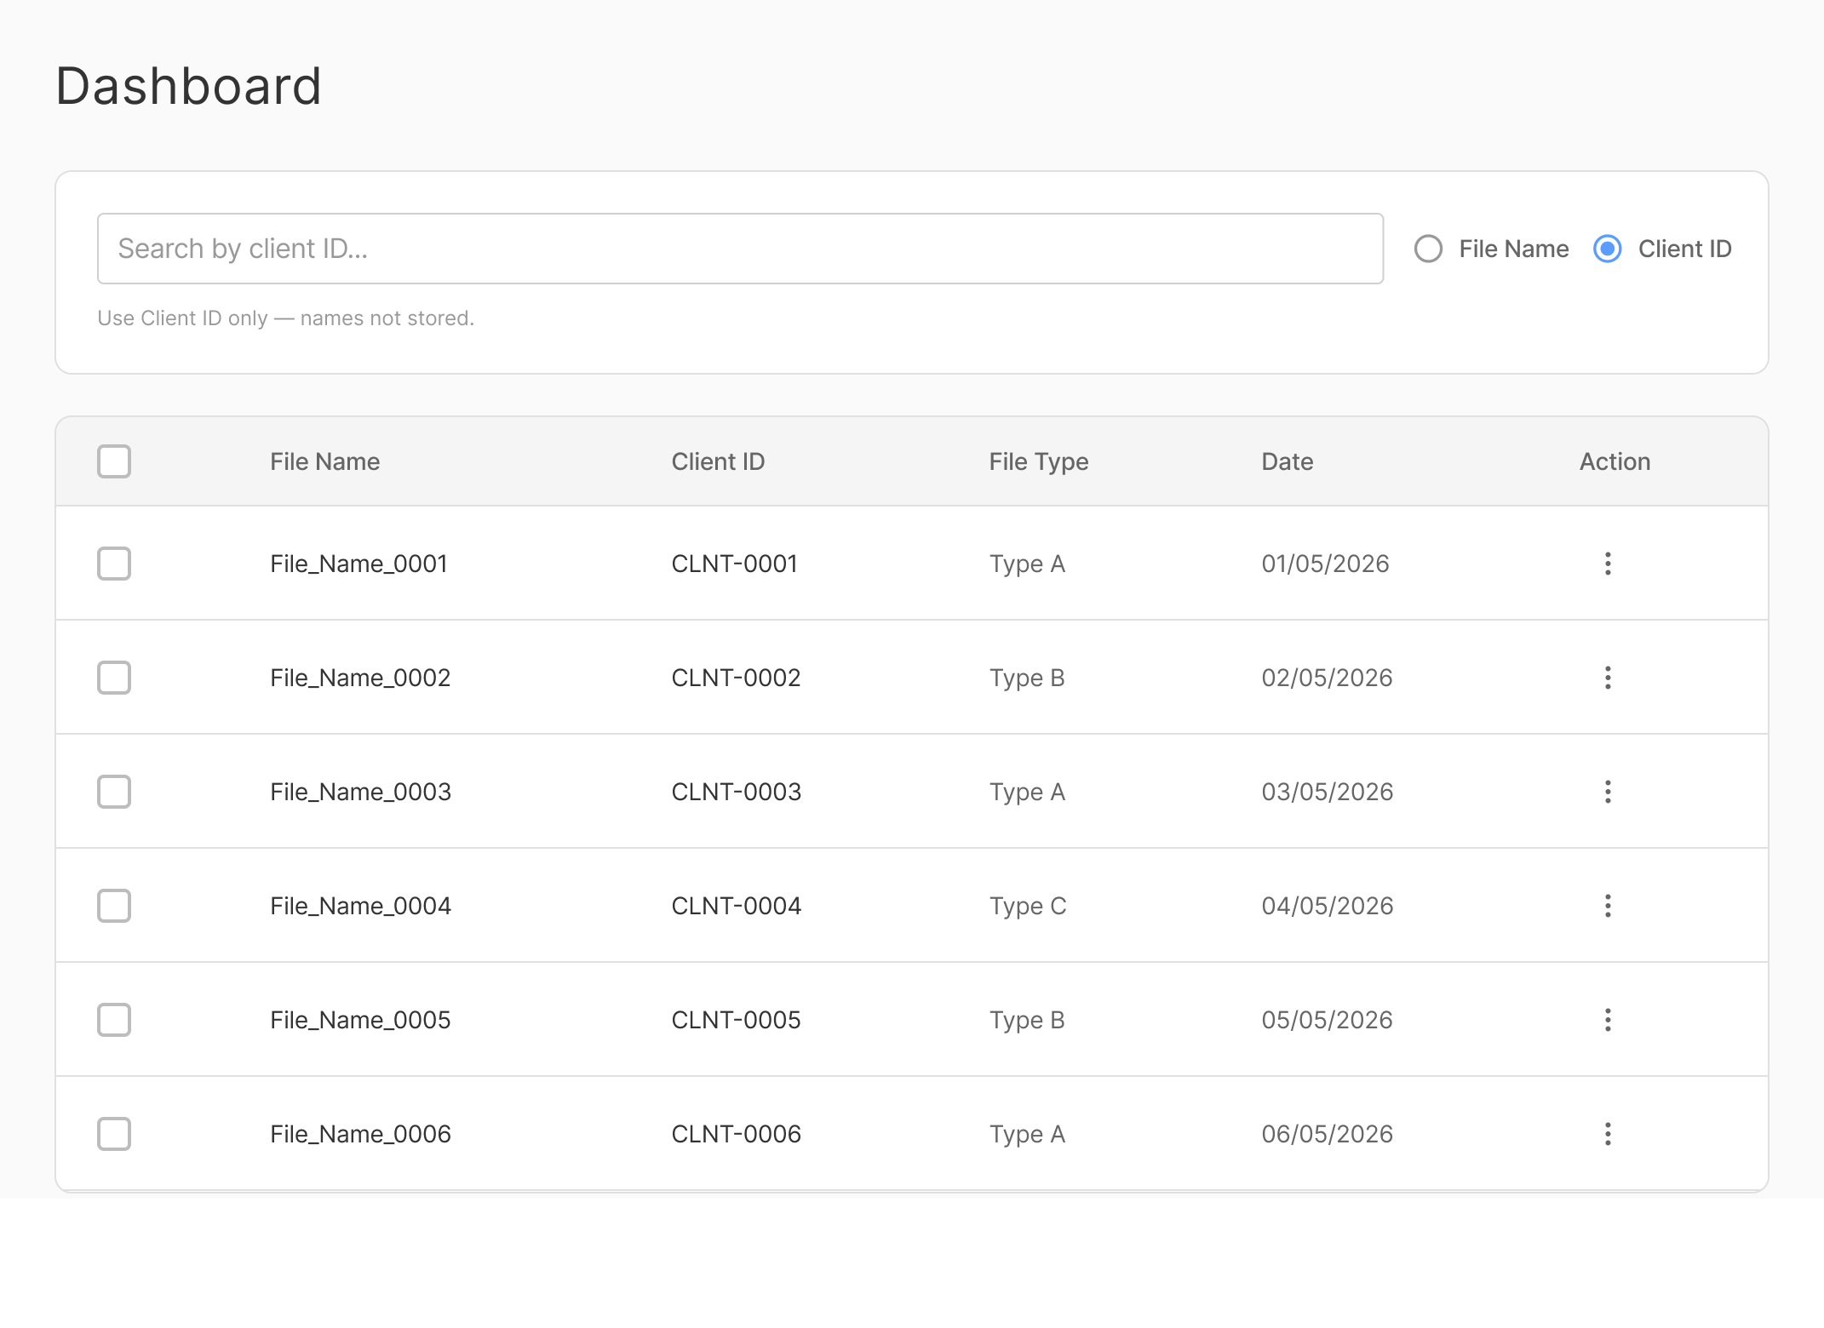1824x1328 pixels.
Task: Open the actions menu for File_Name_0005
Action: (1608, 1020)
